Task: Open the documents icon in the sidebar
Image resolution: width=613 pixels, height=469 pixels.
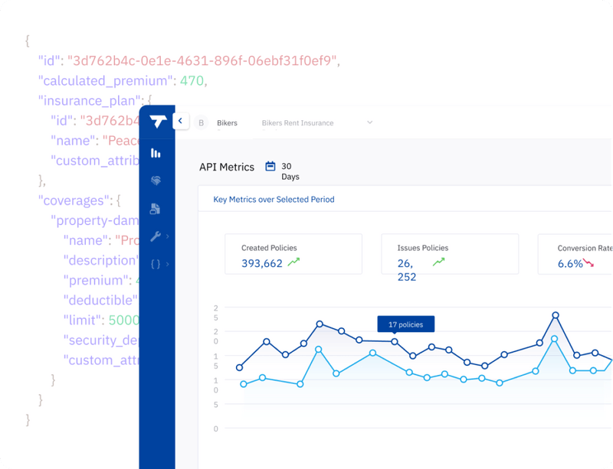Action: click(156, 209)
